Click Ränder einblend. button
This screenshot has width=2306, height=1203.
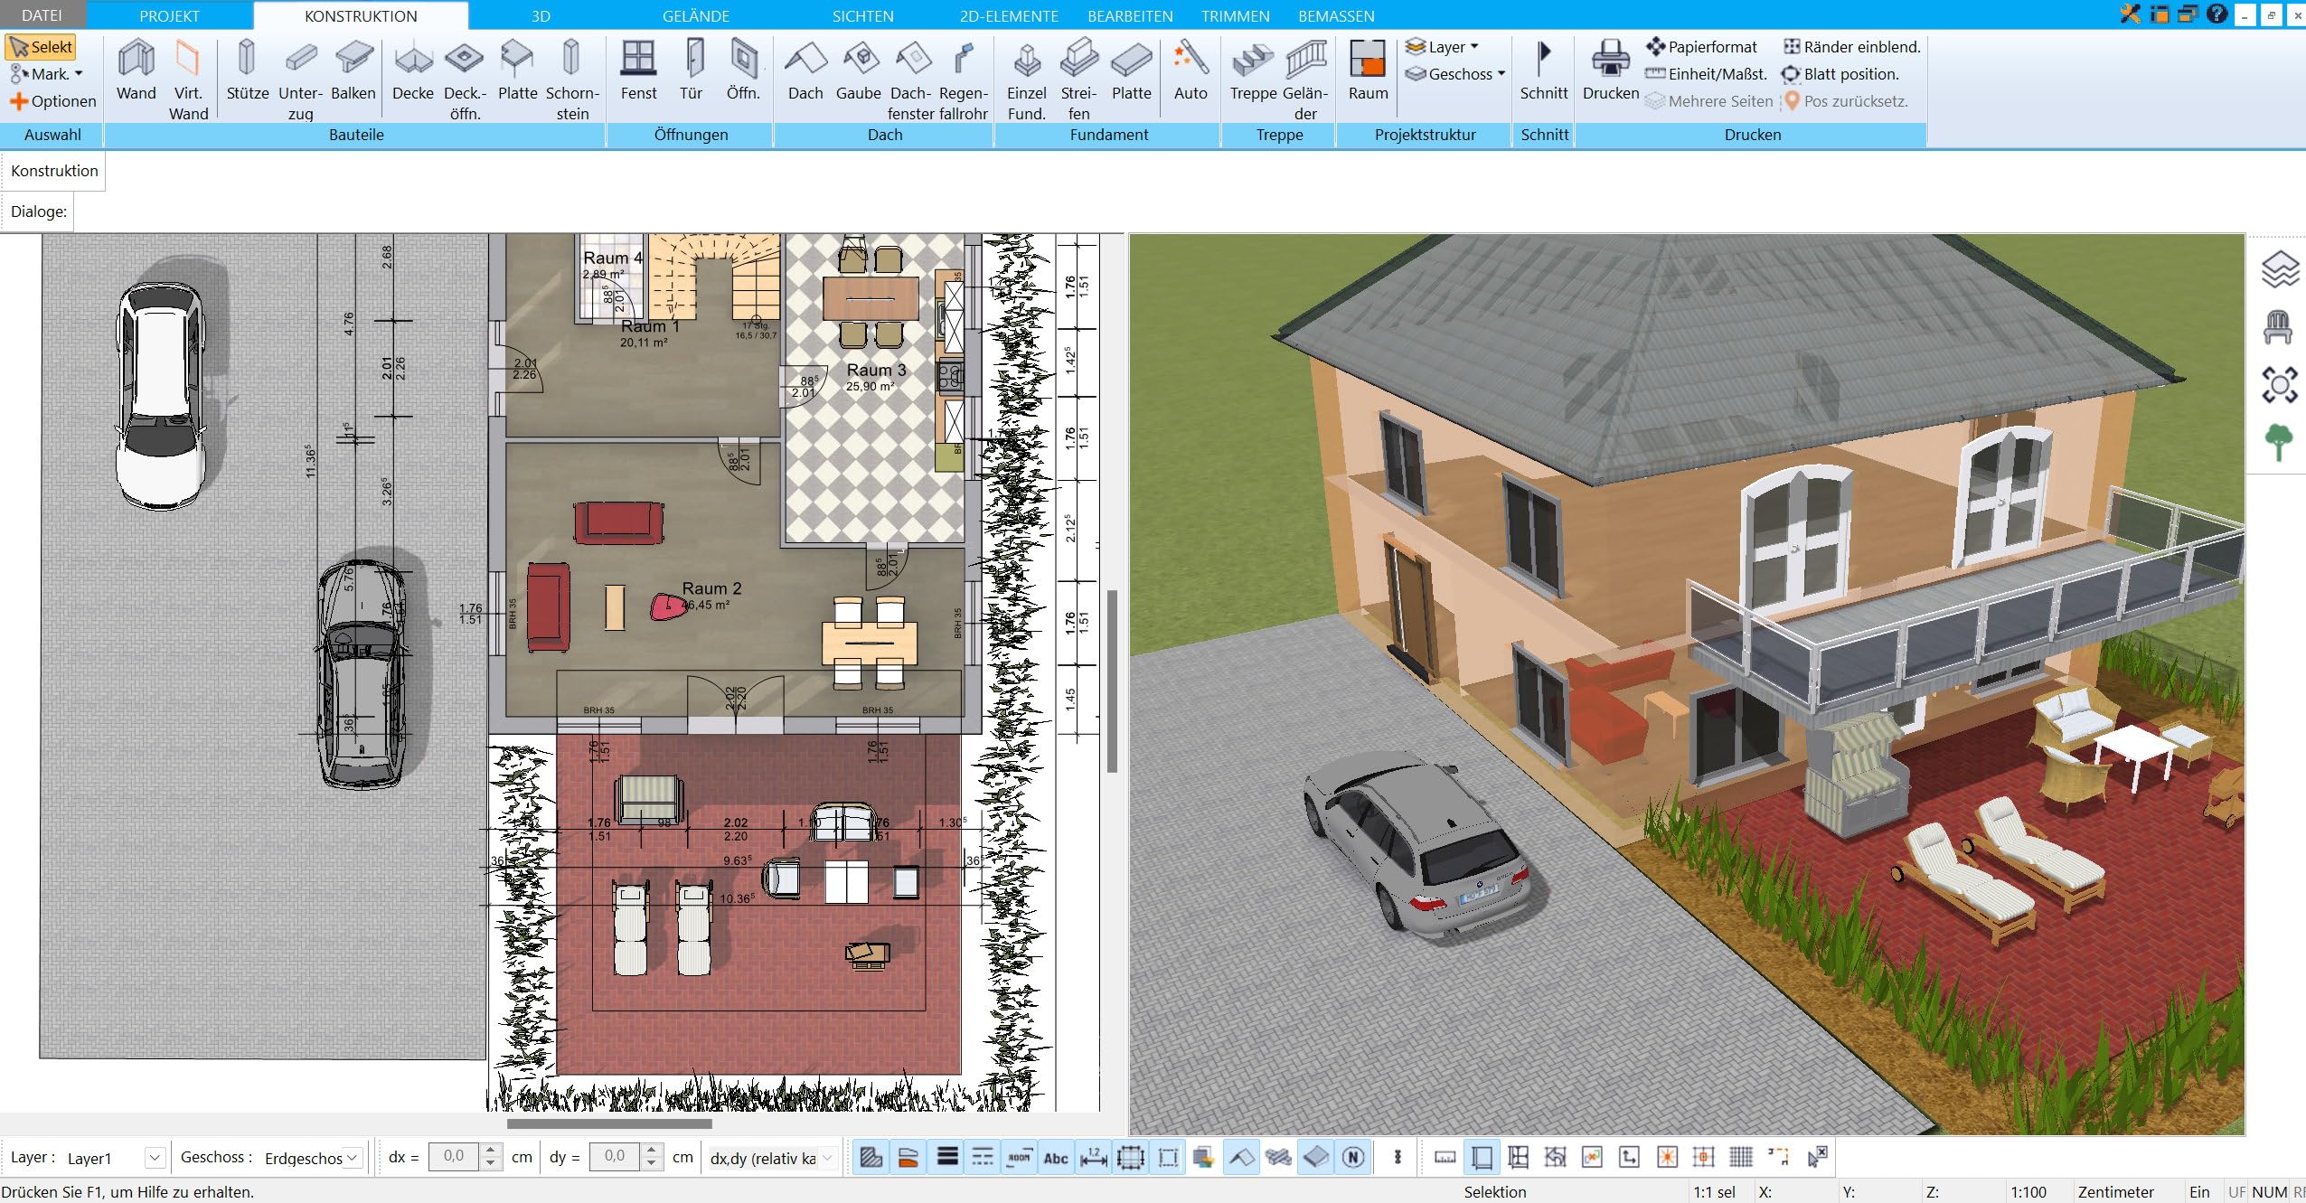[1852, 47]
